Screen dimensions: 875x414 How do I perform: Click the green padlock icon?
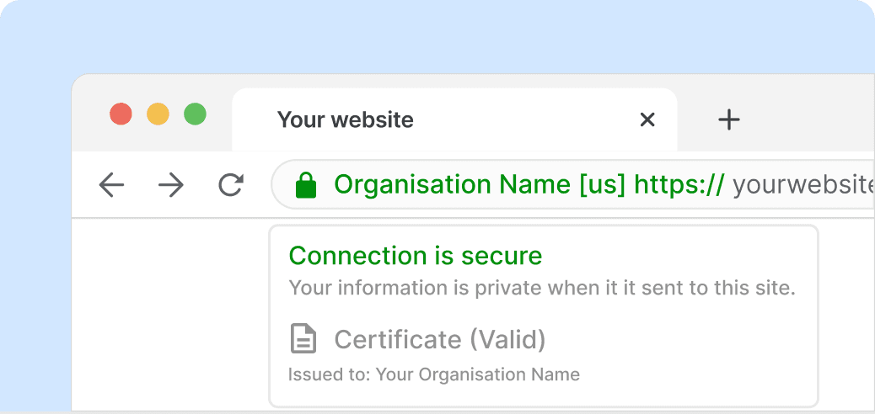coord(306,185)
